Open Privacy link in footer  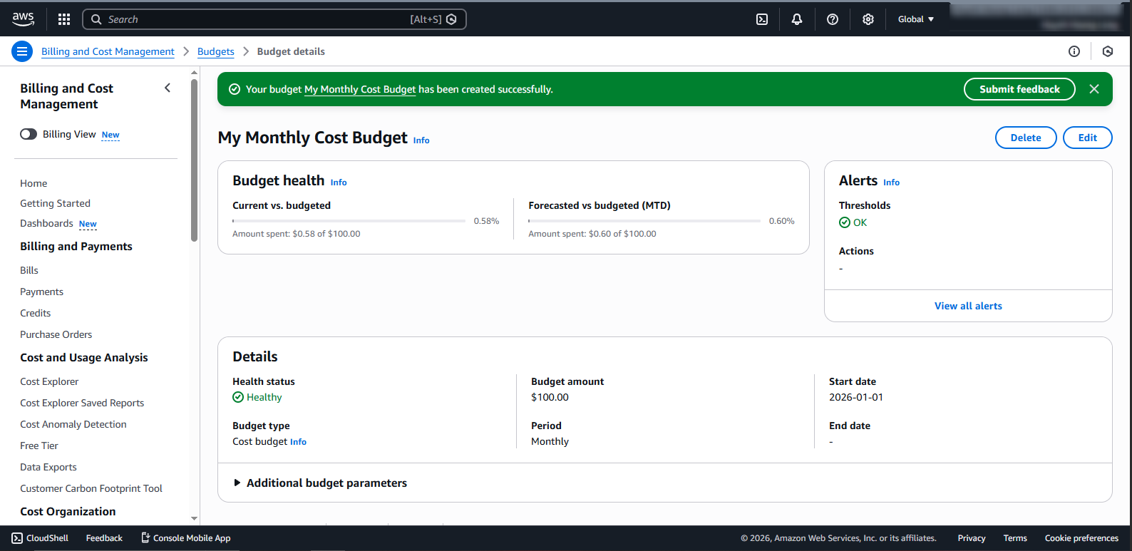pyautogui.click(x=972, y=538)
